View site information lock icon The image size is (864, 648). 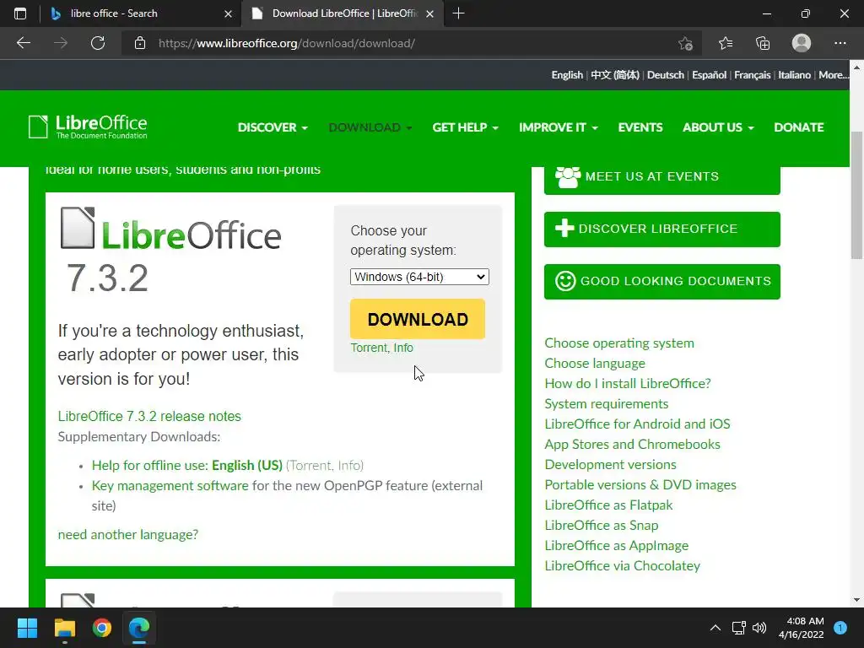(140, 43)
